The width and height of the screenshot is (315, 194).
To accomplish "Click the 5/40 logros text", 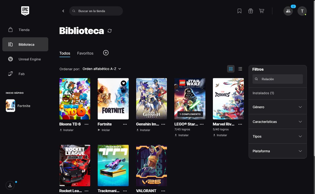I will [x=220, y=129].
